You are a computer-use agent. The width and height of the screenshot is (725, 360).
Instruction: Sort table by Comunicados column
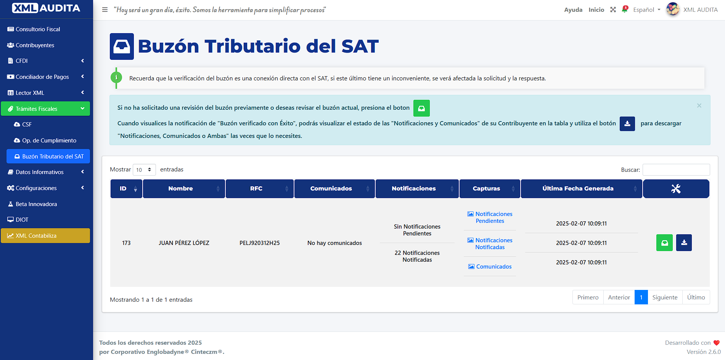click(334, 189)
